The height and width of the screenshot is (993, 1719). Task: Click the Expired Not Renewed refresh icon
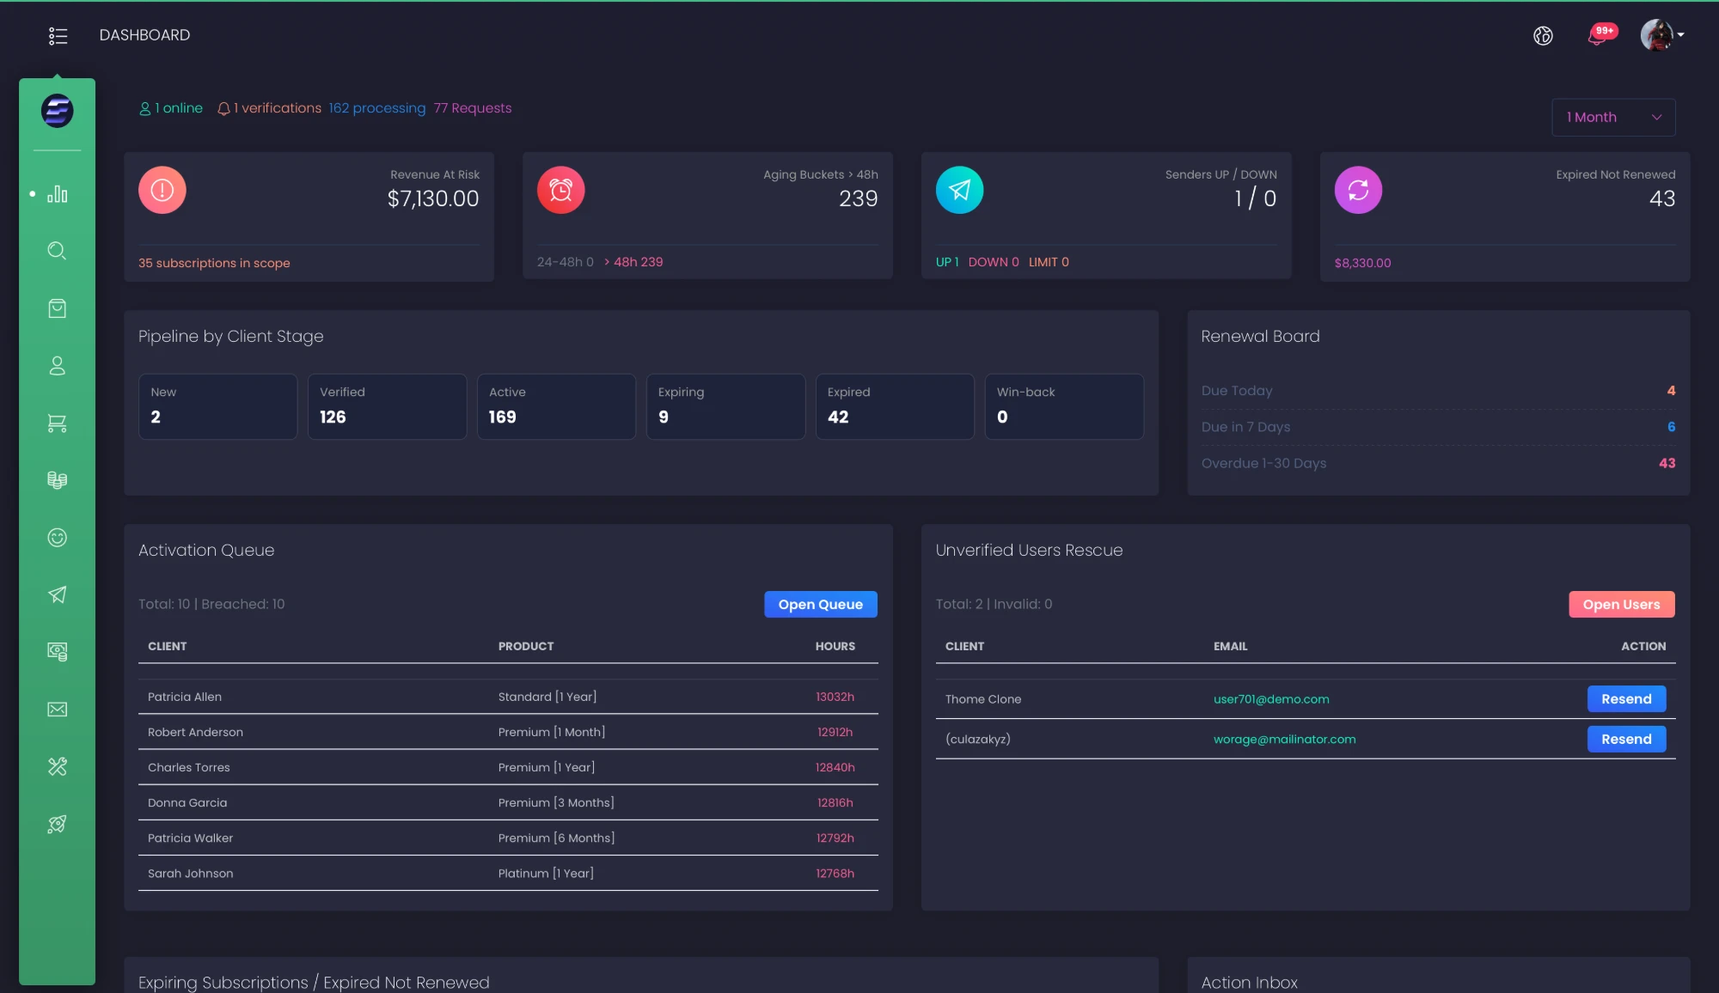1359,190
